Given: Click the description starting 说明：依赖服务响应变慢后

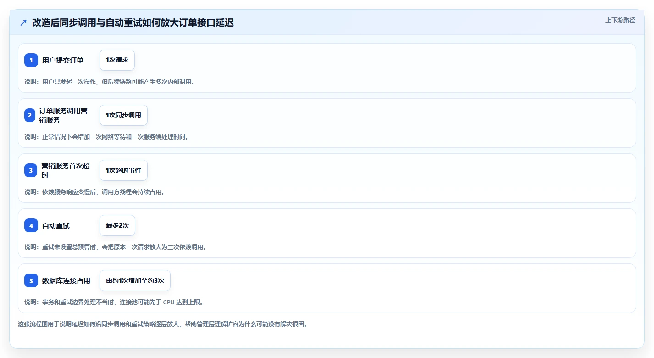Looking at the screenshot, I should tap(94, 192).
